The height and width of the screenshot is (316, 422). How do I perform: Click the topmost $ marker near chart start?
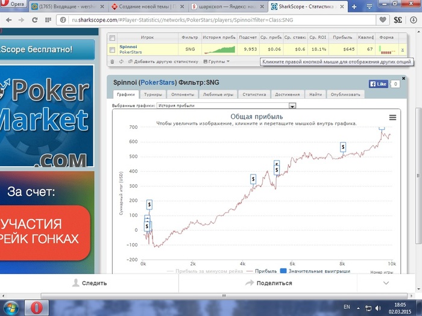click(149, 205)
